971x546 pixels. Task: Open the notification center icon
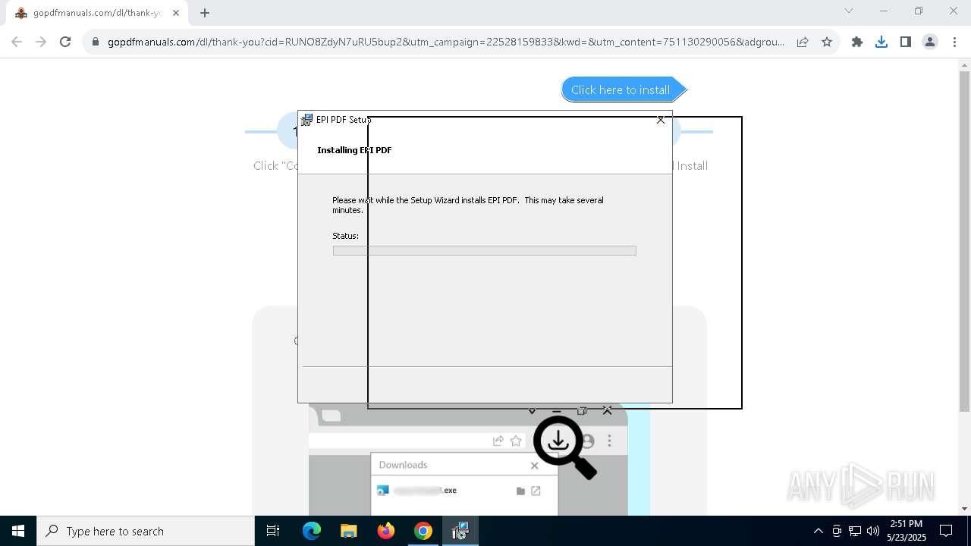click(946, 531)
